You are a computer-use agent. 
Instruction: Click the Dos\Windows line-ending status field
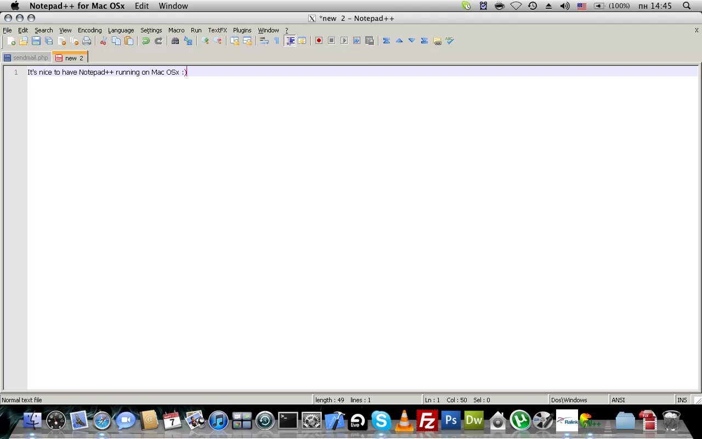578,400
